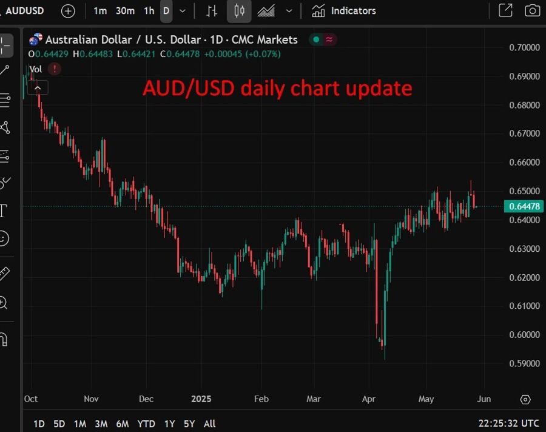This screenshot has width=546, height=432.
Task: Set date range to 5Y
Action: coord(189,424)
